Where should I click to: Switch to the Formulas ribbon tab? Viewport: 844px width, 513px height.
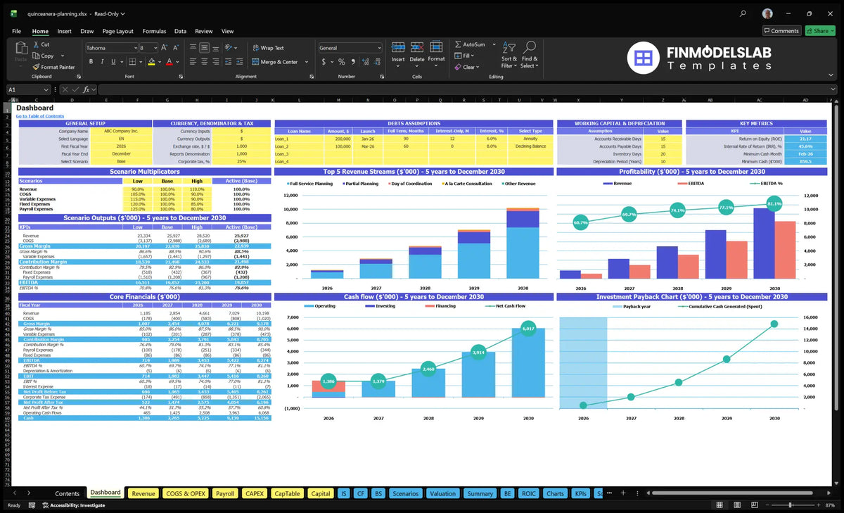point(154,31)
